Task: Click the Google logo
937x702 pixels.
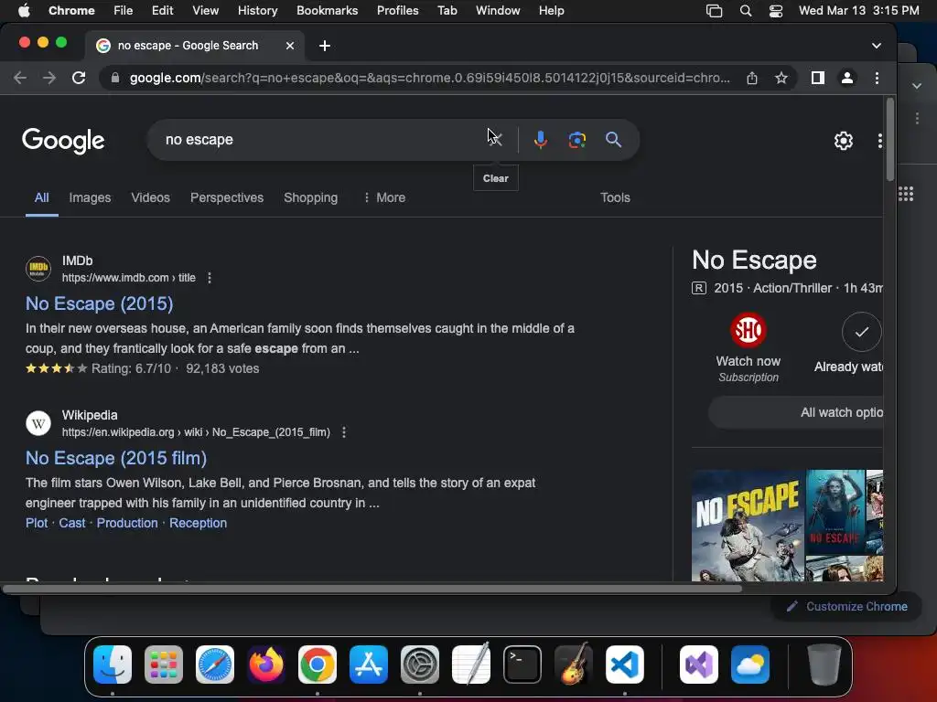Action: click(x=63, y=141)
